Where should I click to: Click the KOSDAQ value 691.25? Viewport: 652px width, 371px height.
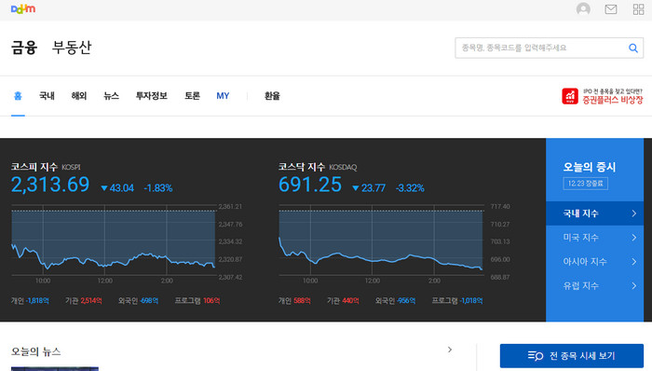[310, 185]
